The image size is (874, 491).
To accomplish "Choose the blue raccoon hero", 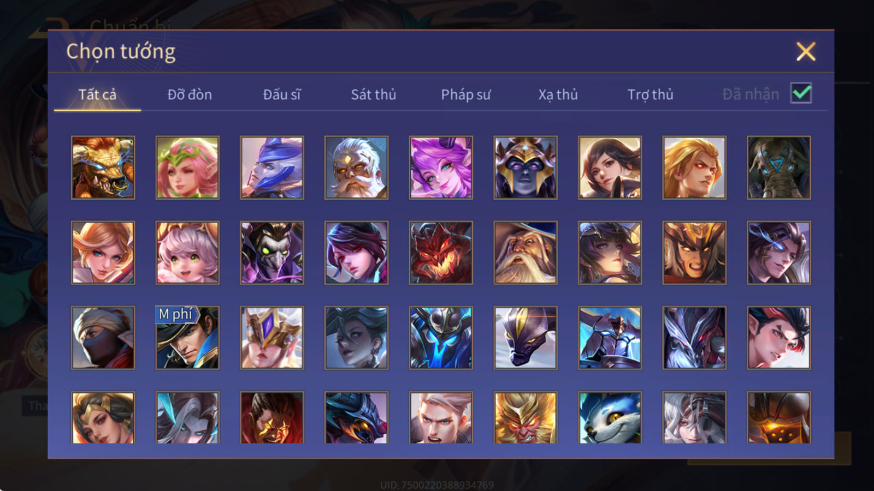I will point(610,417).
